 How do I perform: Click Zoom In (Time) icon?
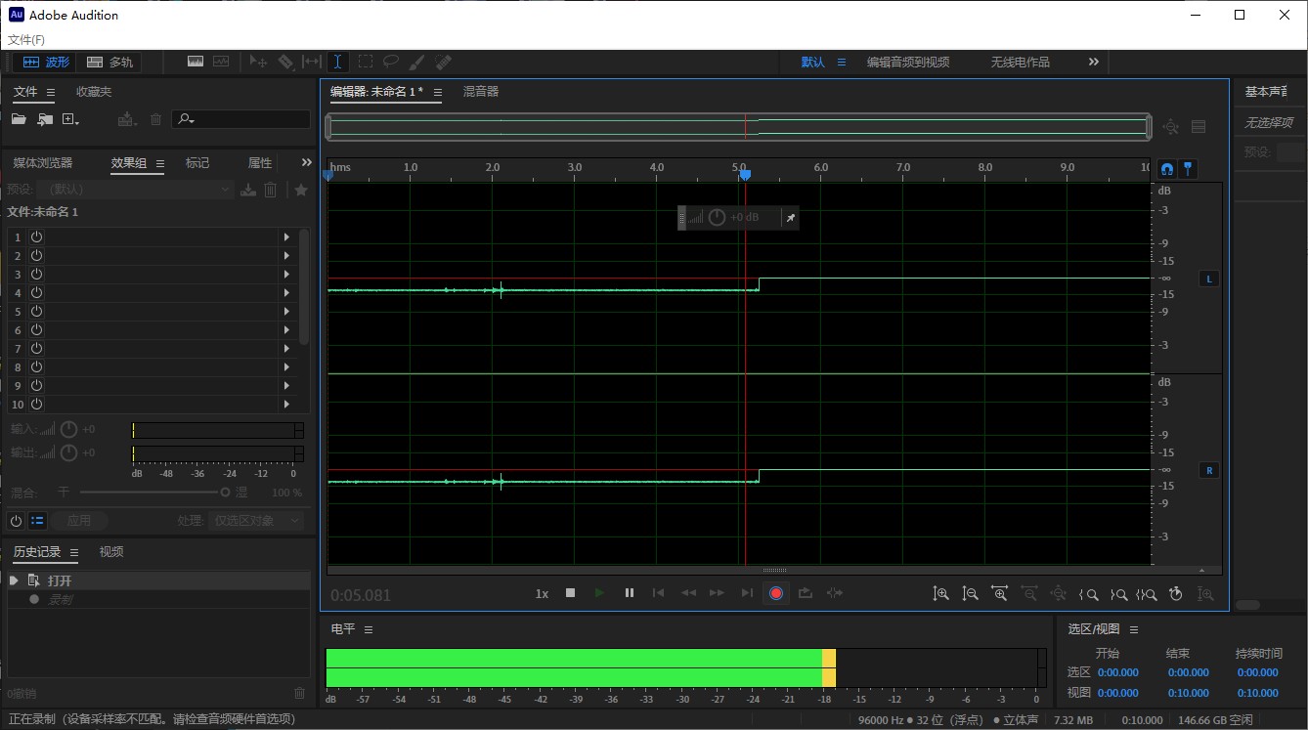[x=999, y=593]
